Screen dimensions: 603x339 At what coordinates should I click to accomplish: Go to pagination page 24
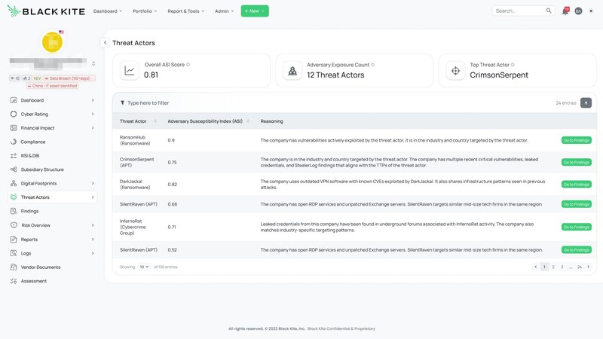click(x=580, y=267)
